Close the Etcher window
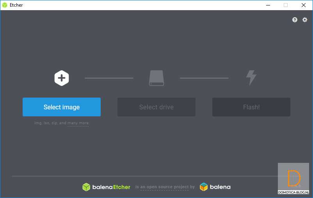This screenshot has width=313, height=198. 303,5
